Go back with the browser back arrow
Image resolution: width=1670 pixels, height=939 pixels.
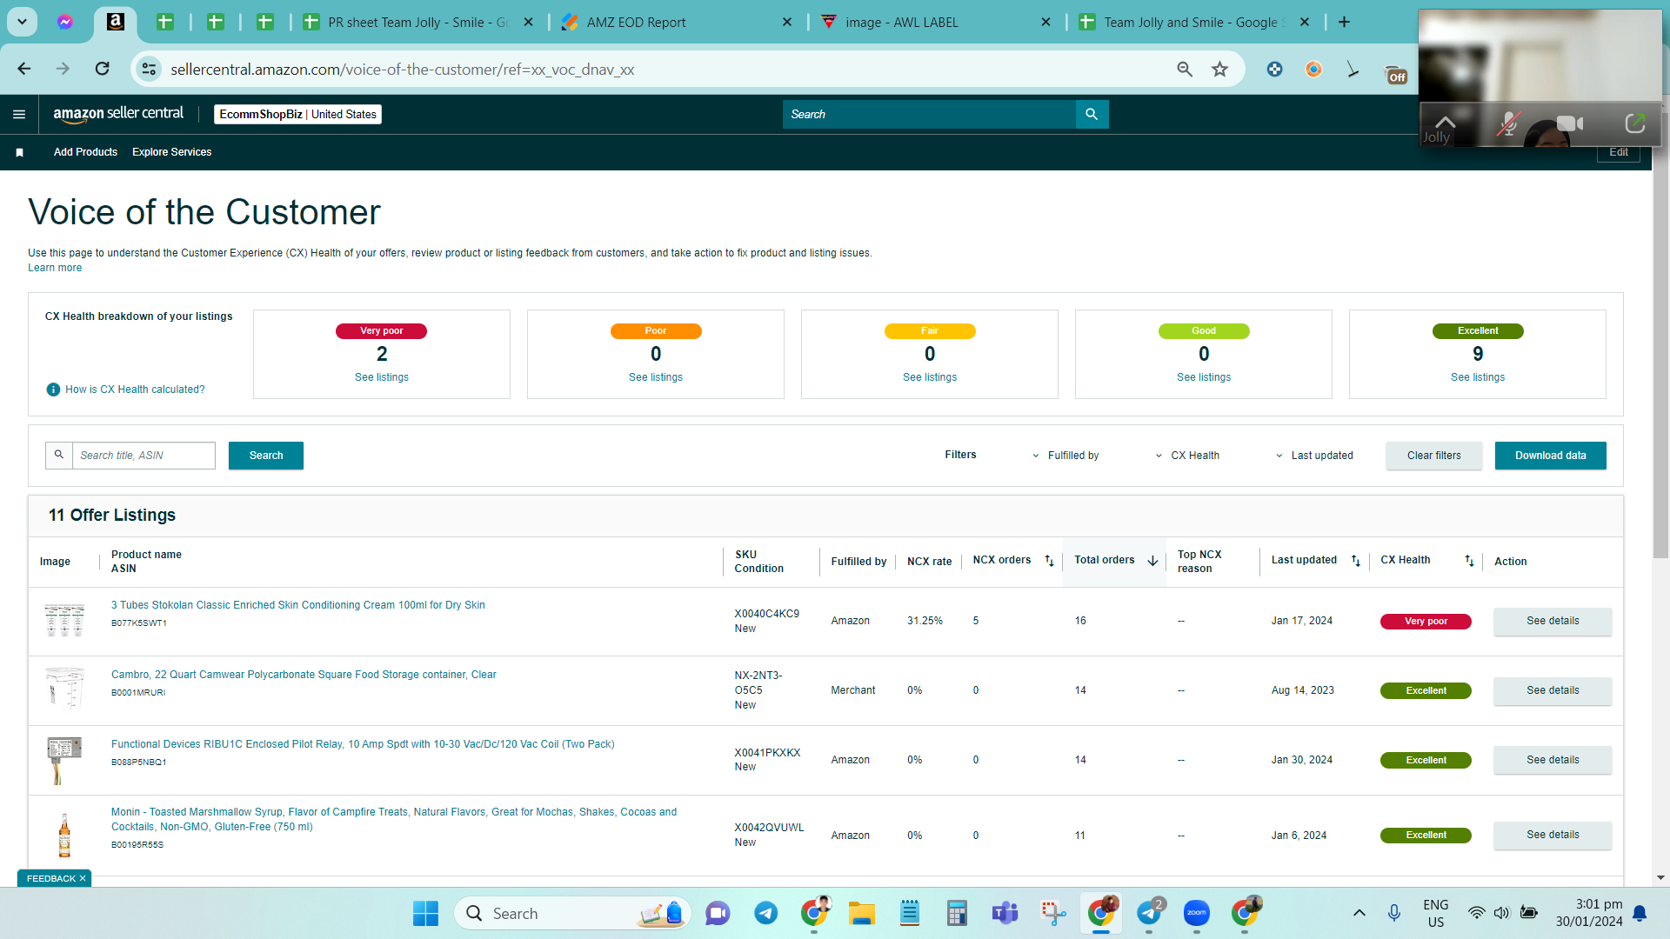pos(24,69)
